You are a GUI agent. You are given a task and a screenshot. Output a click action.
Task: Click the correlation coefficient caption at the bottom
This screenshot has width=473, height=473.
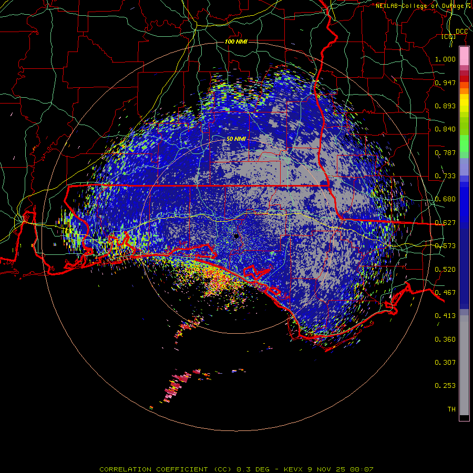236,469
